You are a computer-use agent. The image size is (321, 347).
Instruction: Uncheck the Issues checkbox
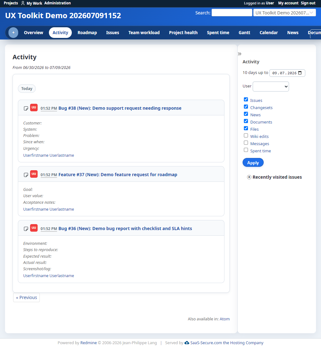click(246, 99)
